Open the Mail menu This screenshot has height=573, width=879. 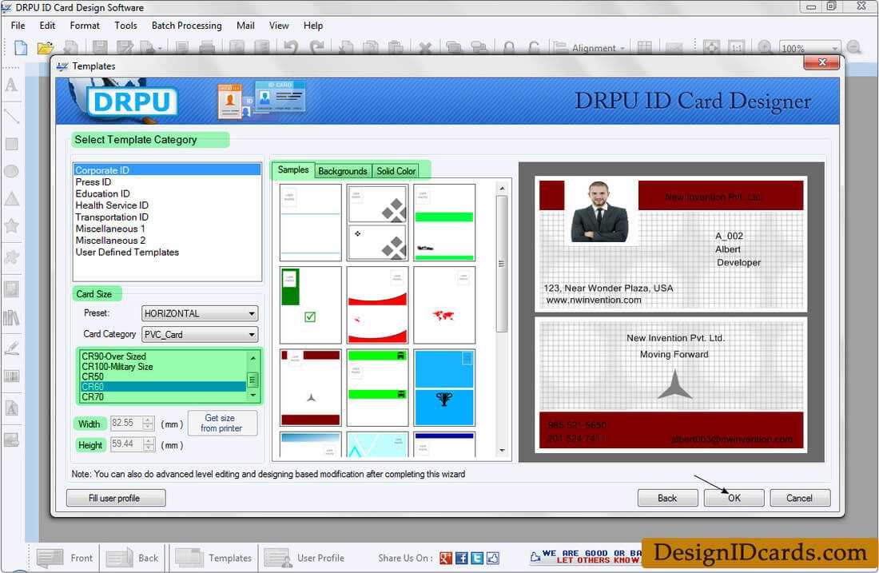tap(245, 26)
